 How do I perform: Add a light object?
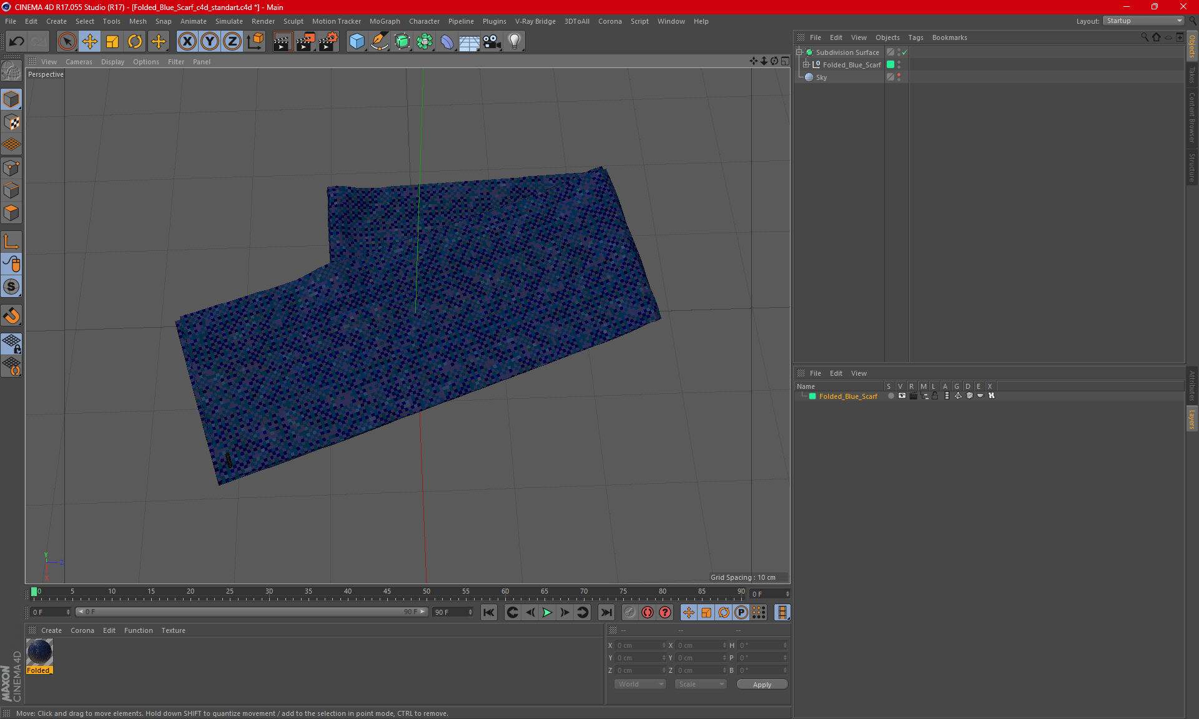tap(515, 41)
